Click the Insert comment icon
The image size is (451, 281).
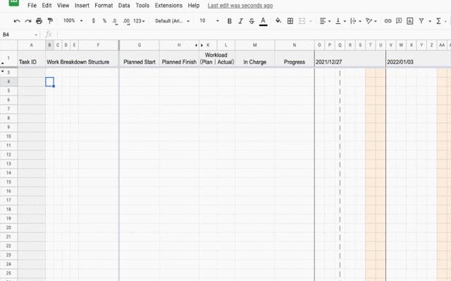[x=398, y=21]
